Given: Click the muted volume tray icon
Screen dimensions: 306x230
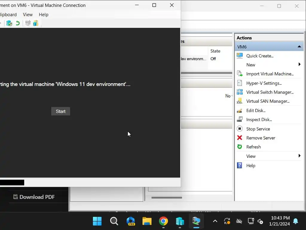Looking at the screenshot, I should 260,221.
